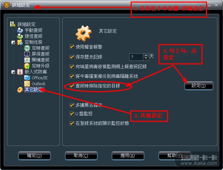The height and width of the screenshot is (170, 223).
Task: Select the 屏保查殺 screensaver scan icon
Action: [x=27, y=54]
